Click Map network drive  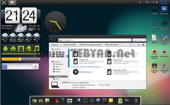click(x=112, y=45)
